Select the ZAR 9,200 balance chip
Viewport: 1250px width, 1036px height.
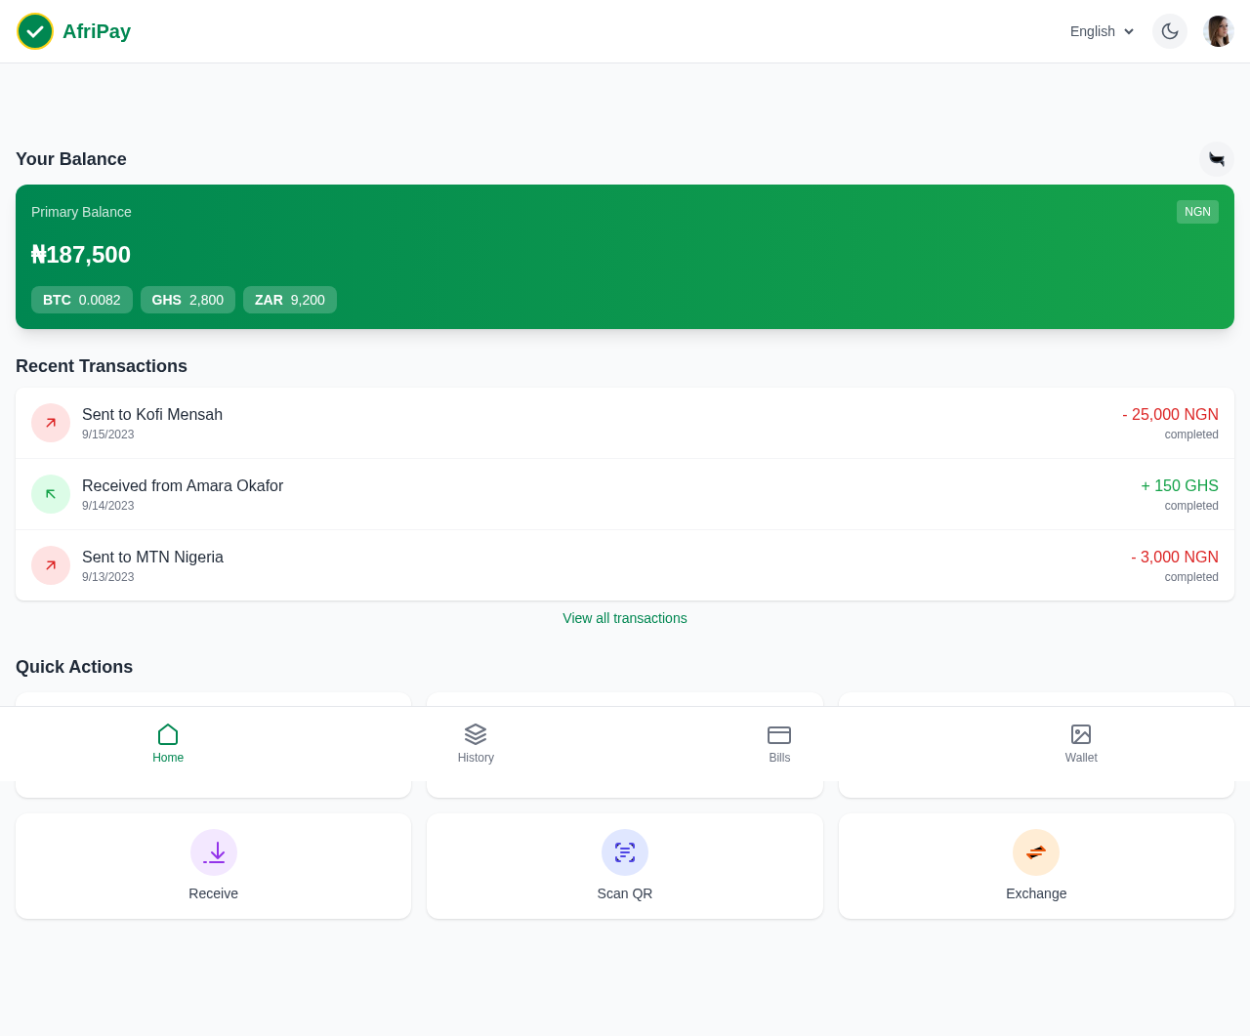[x=289, y=300]
